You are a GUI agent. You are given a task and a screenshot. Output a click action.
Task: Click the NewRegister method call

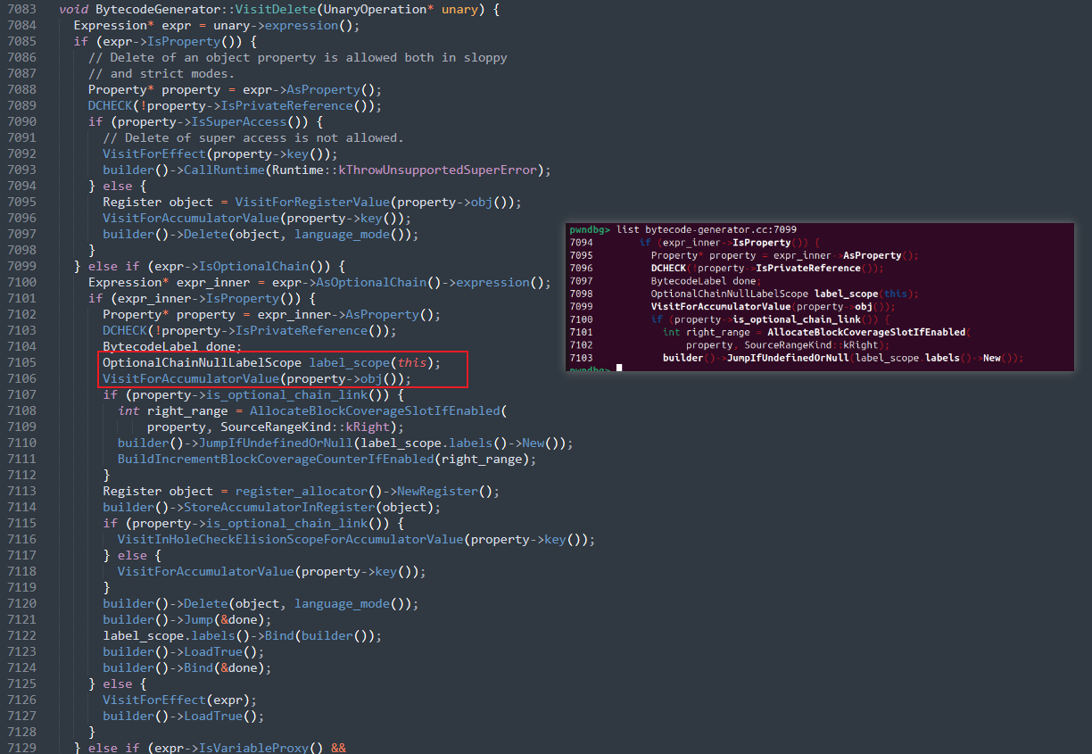click(x=438, y=491)
